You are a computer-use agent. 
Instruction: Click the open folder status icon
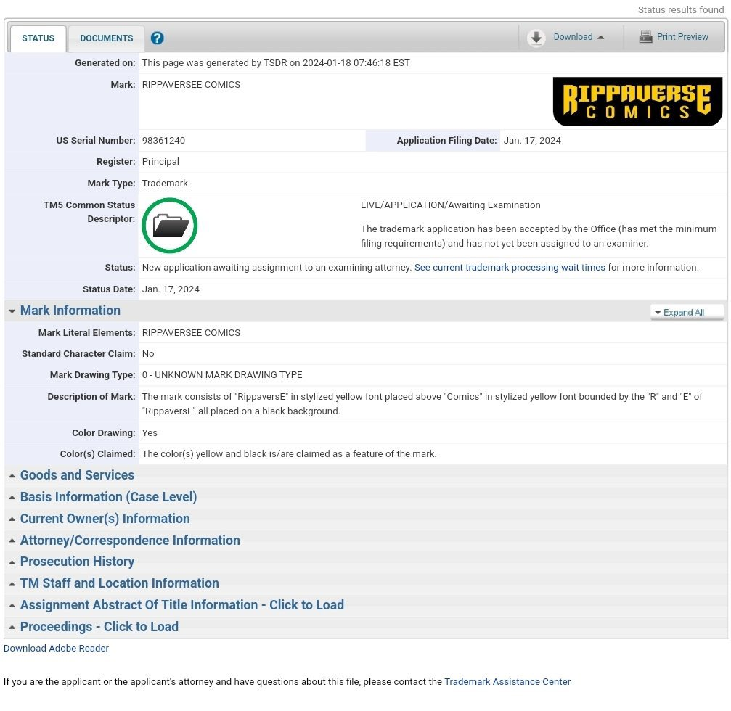[x=170, y=226]
